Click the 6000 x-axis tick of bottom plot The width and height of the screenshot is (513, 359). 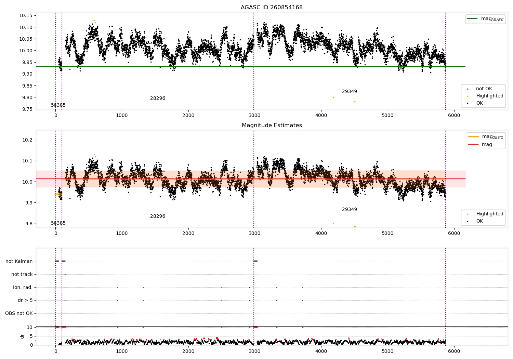[x=454, y=351]
